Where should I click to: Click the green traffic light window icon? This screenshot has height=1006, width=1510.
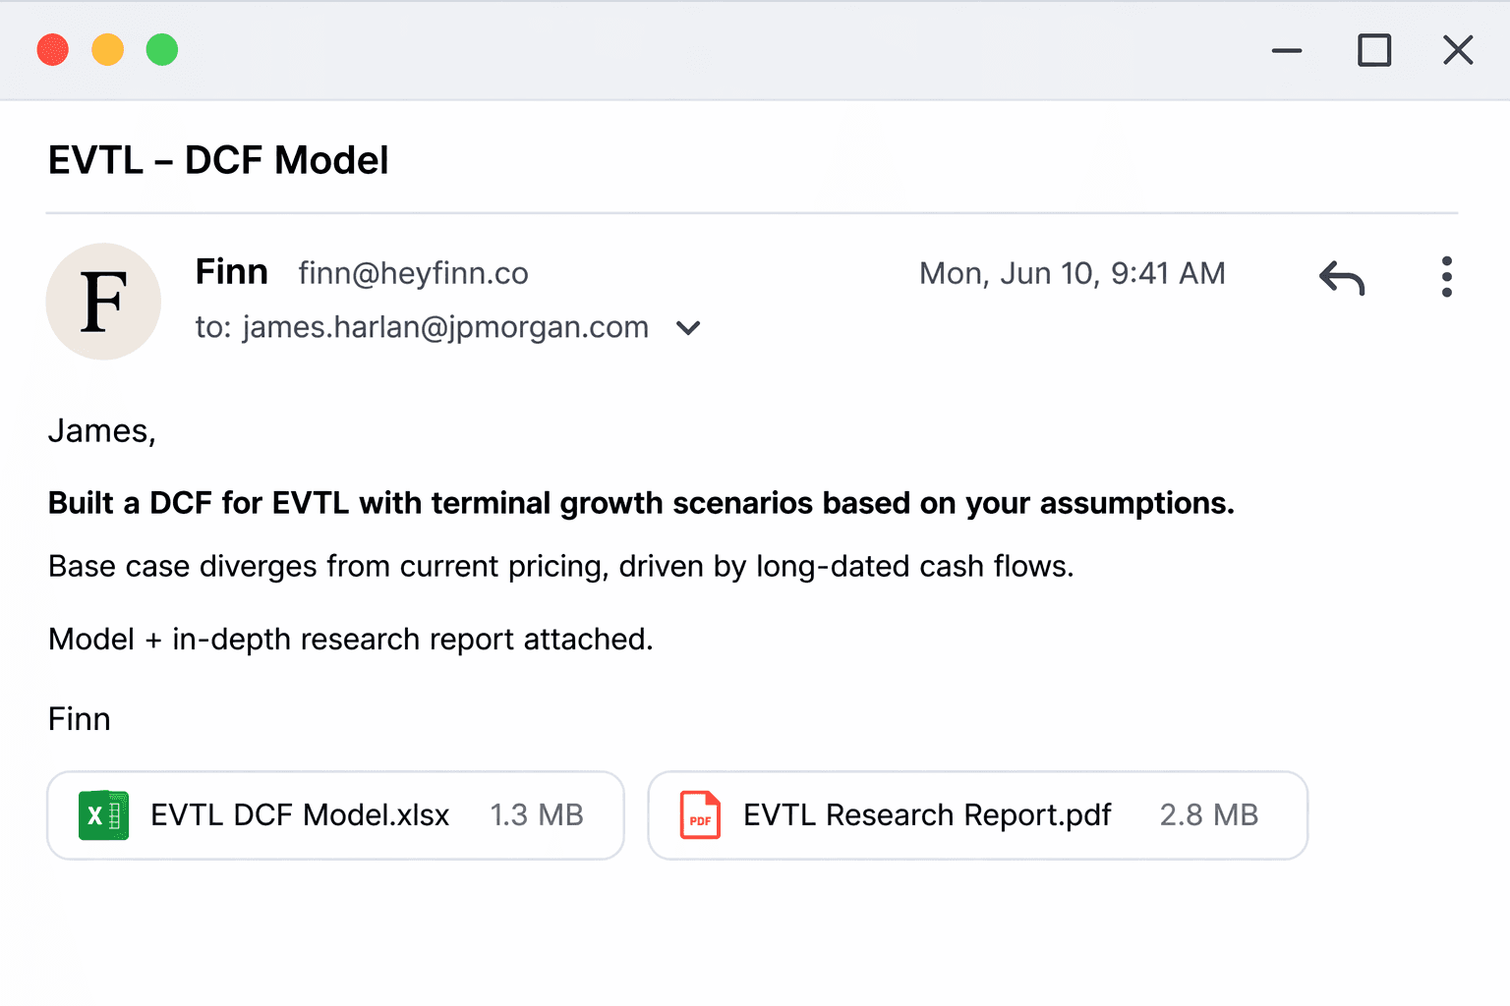pos(161,49)
